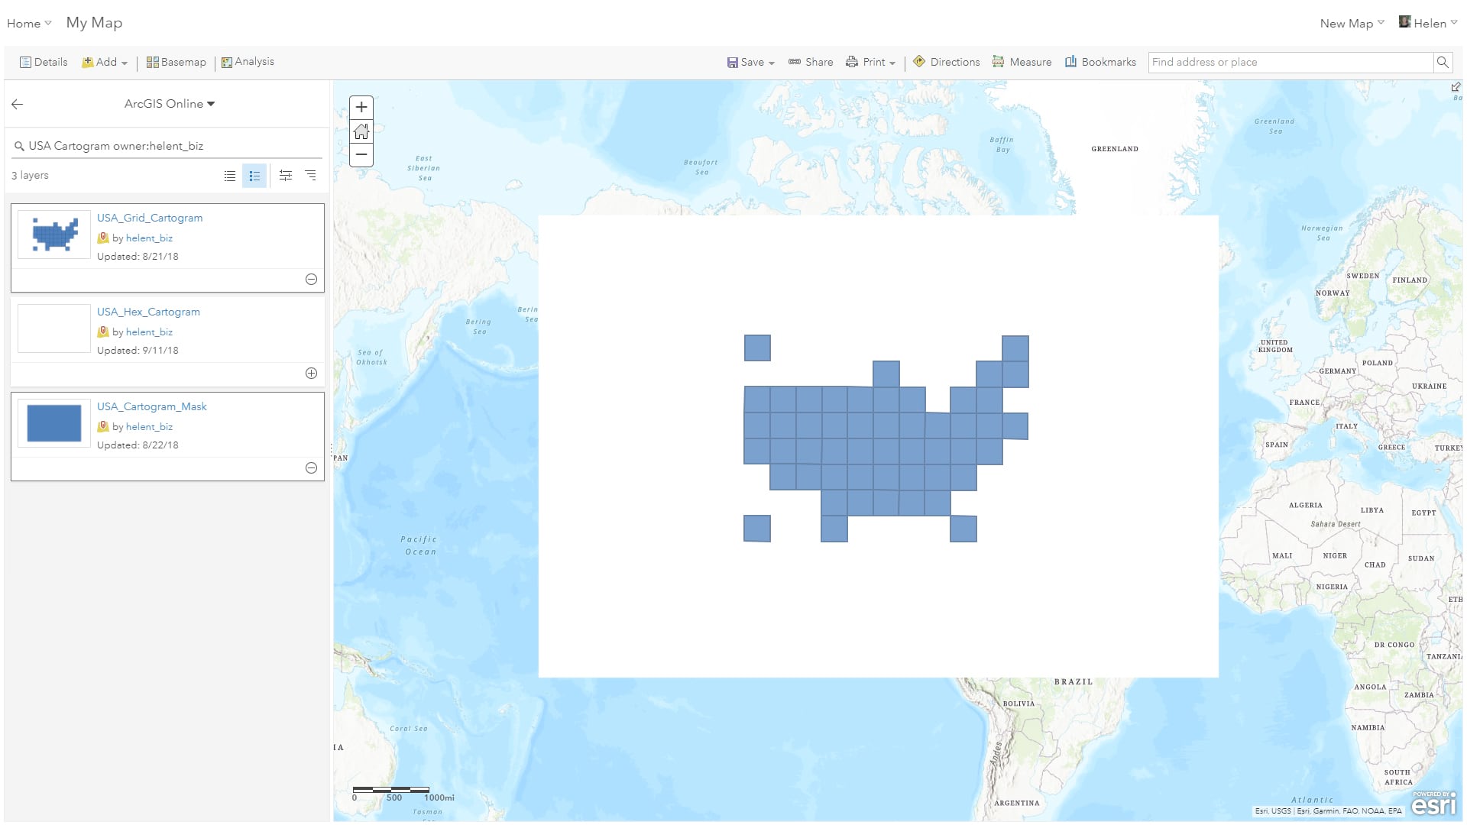Open the helent_biz owner profile link

point(150,238)
